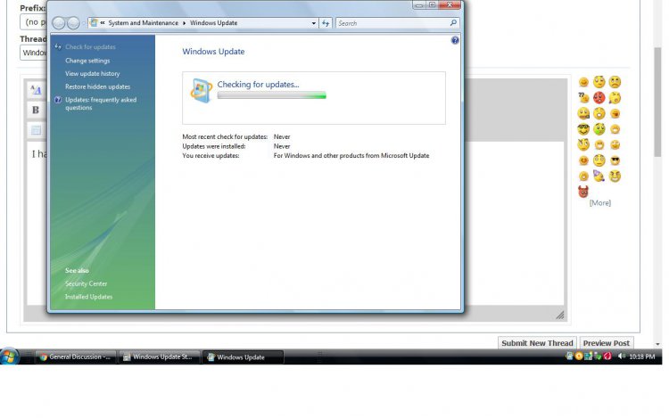Viewport: 669px width, 418px height.
Task: Click the scrollbar down arrow near Preview Post
Action: point(657,343)
